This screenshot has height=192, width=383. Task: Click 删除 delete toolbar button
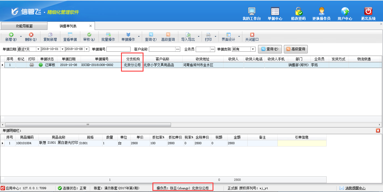click(x=31, y=37)
